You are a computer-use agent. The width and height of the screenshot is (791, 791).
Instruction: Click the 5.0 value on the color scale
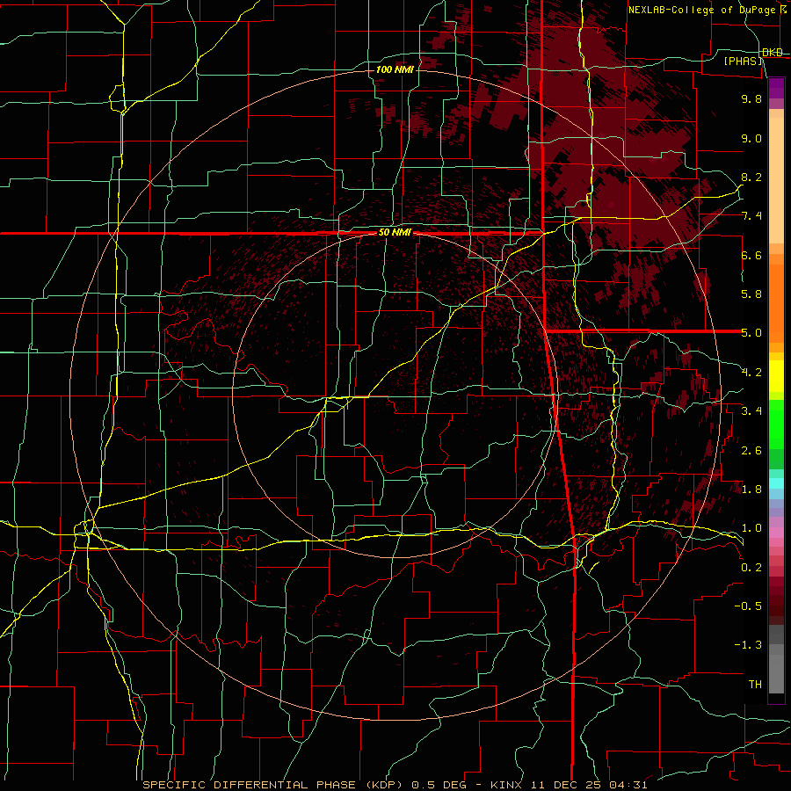pyautogui.click(x=751, y=333)
